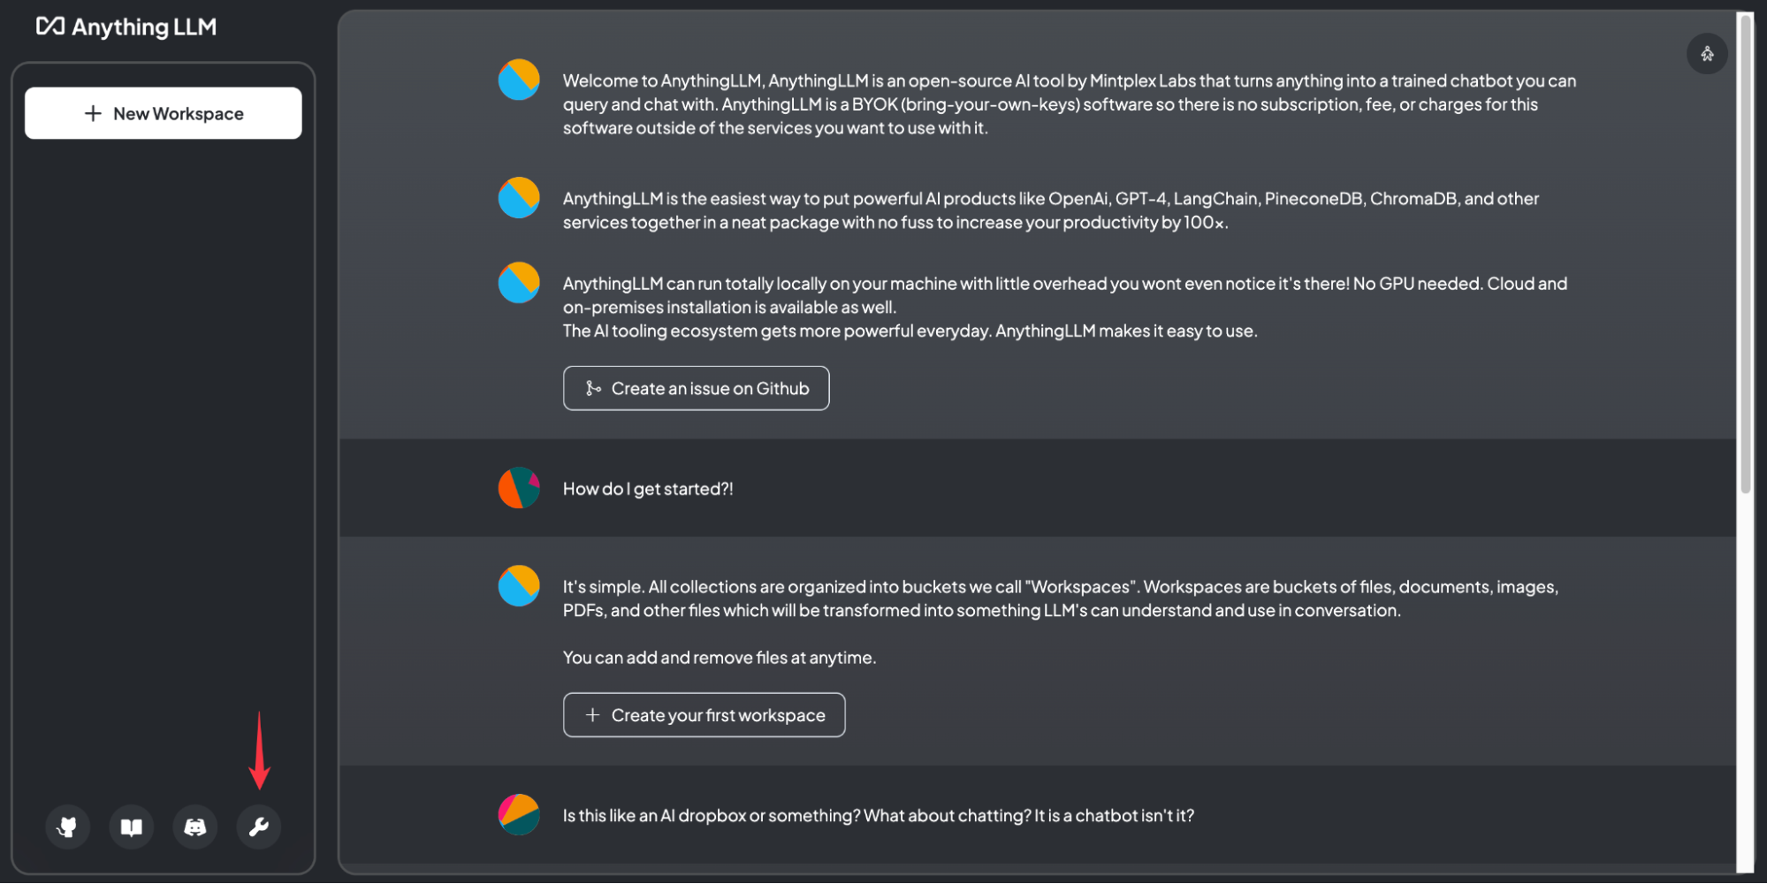Open settings via the wrench icon
Screen dimensions: 1767x884
(258, 827)
